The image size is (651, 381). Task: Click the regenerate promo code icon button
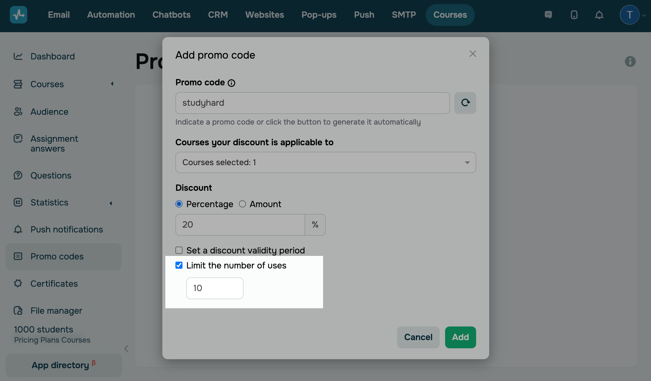[x=465, y=103]
